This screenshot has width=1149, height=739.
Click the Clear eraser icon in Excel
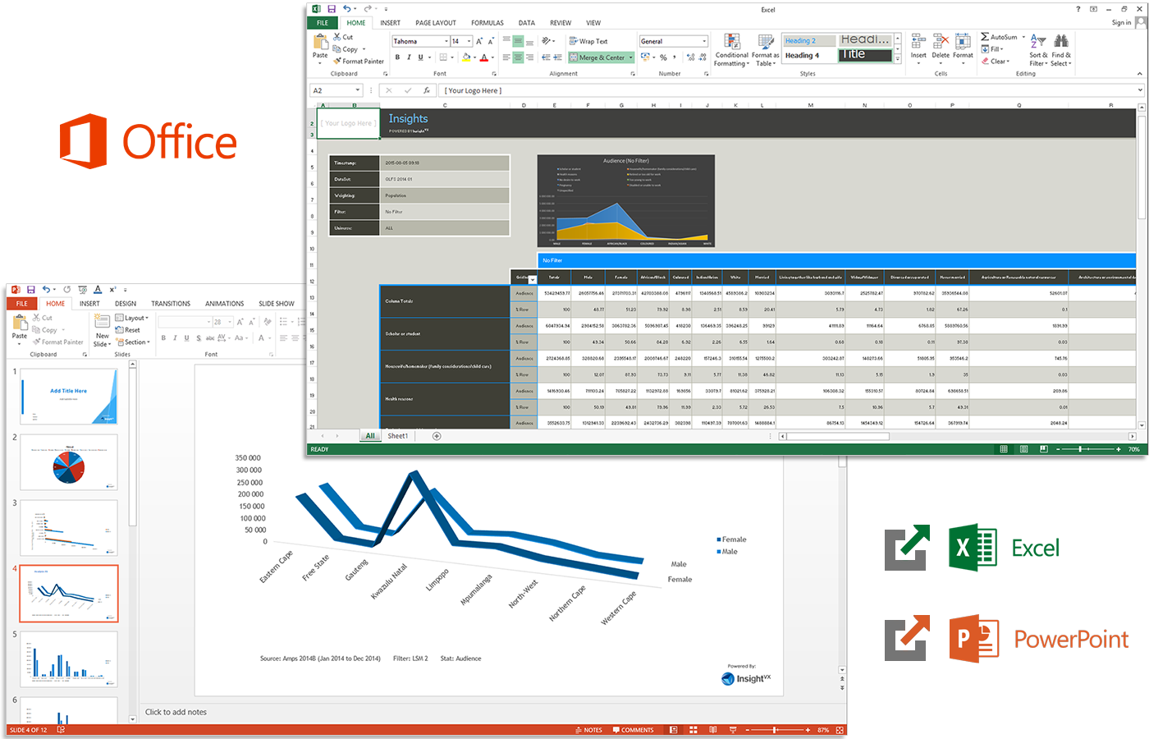(985, 61)
